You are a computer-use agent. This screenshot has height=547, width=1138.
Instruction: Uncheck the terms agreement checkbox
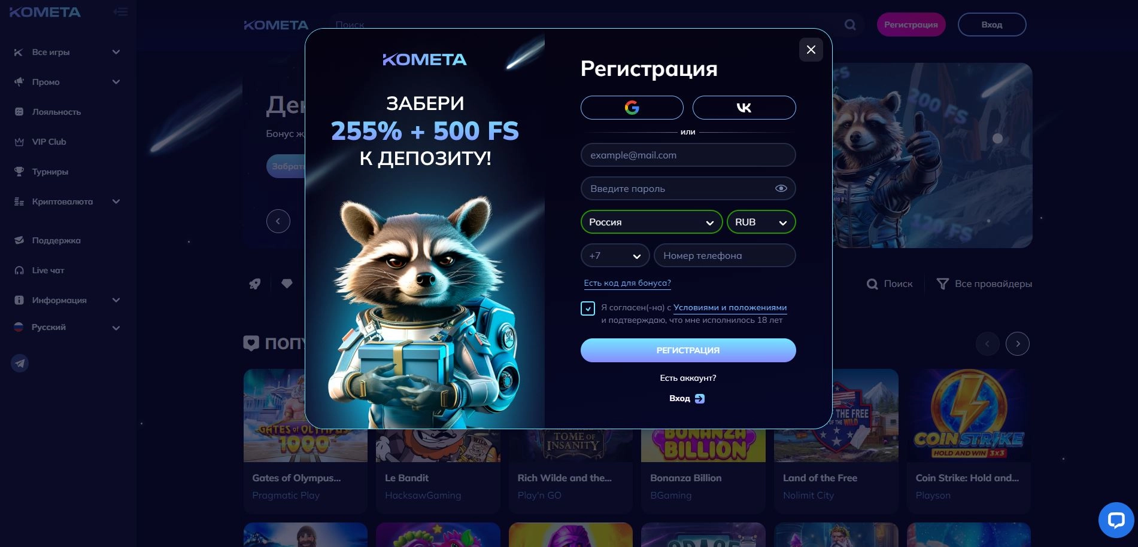click(588, 308)
